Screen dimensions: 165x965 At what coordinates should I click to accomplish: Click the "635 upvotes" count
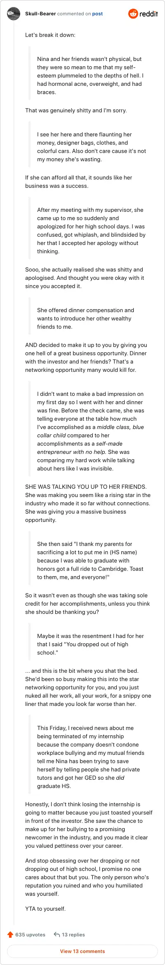click(x=30, y=935)
